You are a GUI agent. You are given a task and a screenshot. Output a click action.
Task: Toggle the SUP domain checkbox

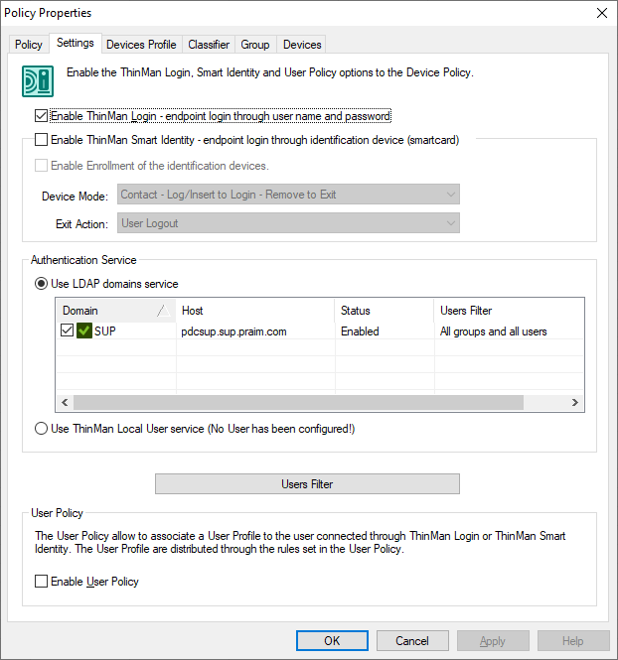[x=67, y=330]
